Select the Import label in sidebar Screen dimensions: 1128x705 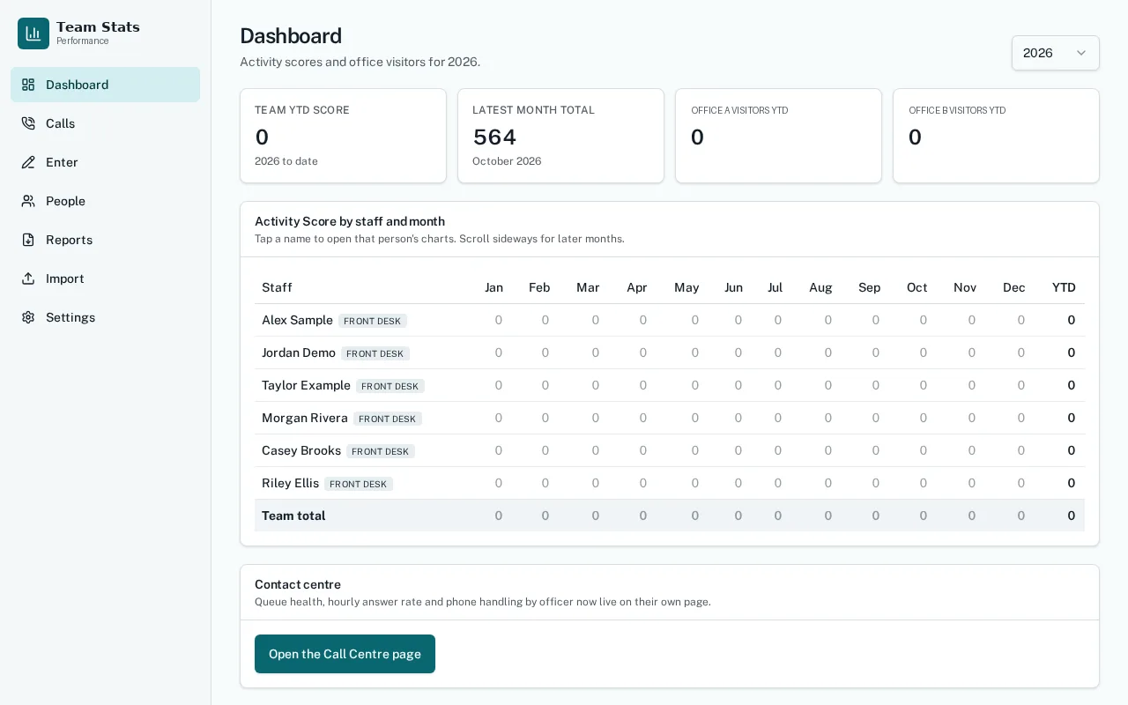point(65,278)
